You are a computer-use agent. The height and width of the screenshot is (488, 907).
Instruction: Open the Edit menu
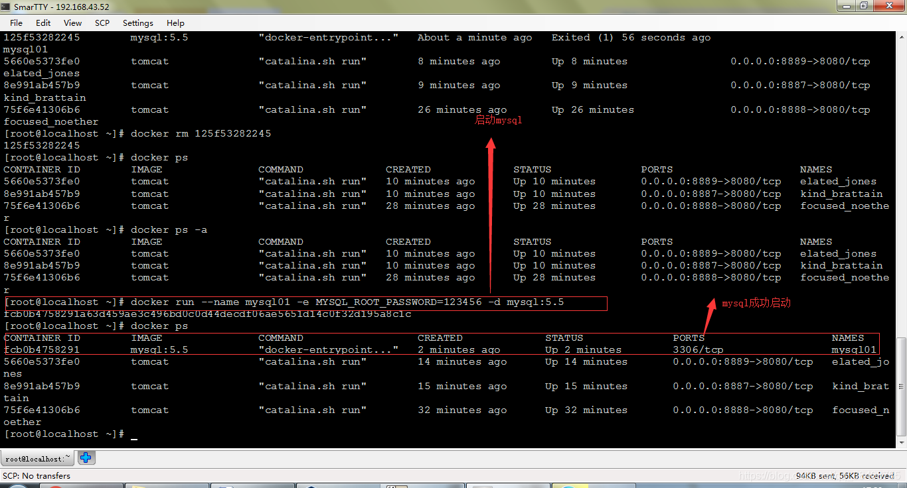click(43, 23)
